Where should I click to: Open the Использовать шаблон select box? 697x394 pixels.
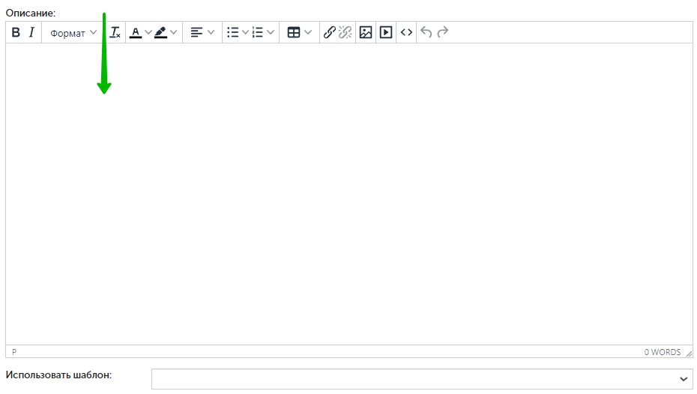[x=422, y=379]
